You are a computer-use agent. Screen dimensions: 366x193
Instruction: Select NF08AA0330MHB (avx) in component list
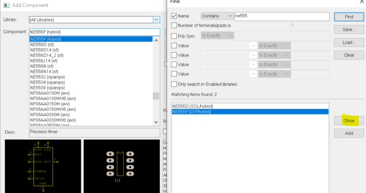click(x=91, y=120)
